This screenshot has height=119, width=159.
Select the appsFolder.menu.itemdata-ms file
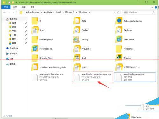pos(93,77)
